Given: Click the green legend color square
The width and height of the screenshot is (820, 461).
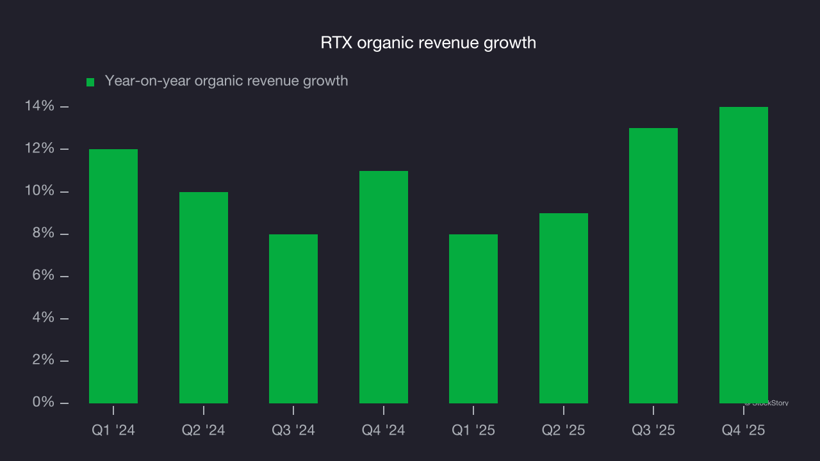Looking at the screenshot, I should tap(90, 82).
